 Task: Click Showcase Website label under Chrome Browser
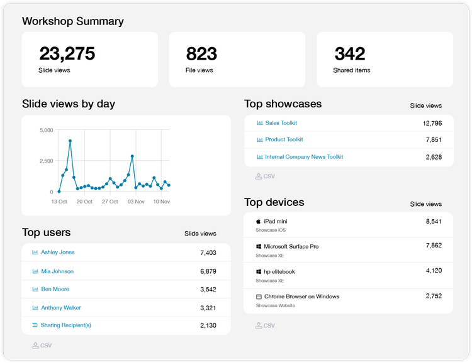click(275, 306)
